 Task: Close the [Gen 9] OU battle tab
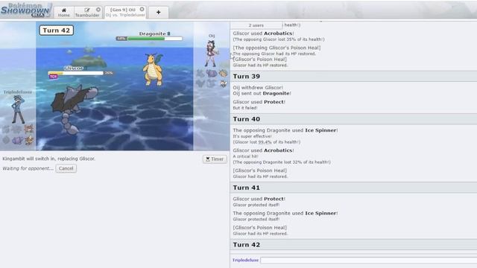pyautogui.click(x=142, y=10)
